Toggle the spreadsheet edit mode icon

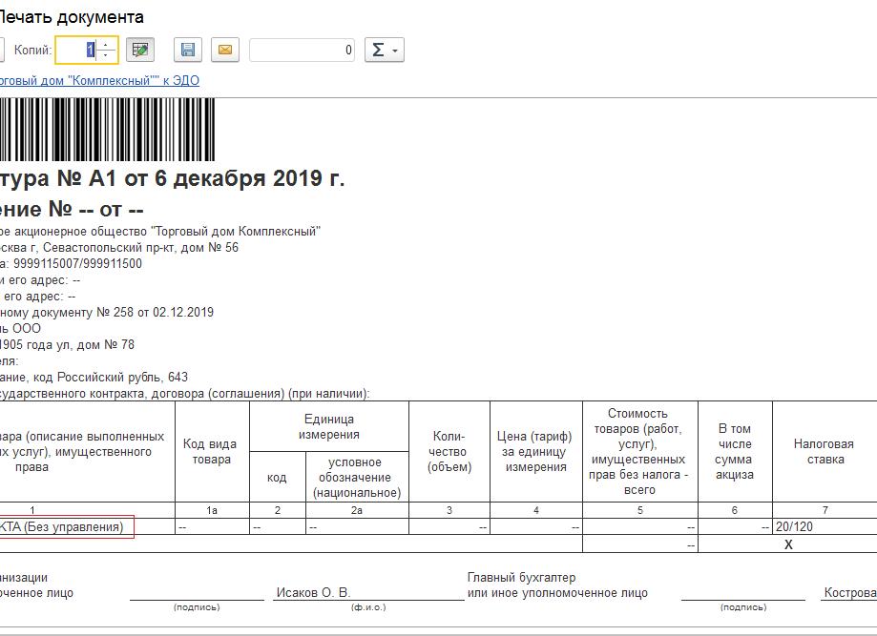[140, 50]
